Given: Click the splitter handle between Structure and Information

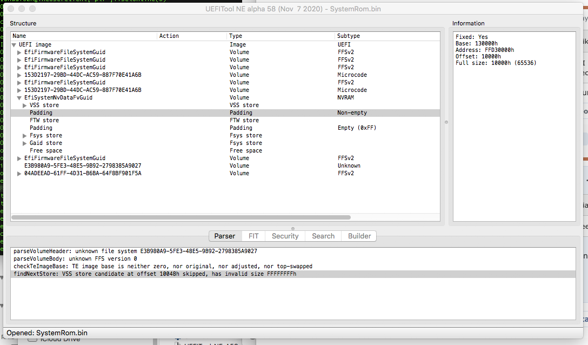Looking at the screenshot, I should [446, 122].
